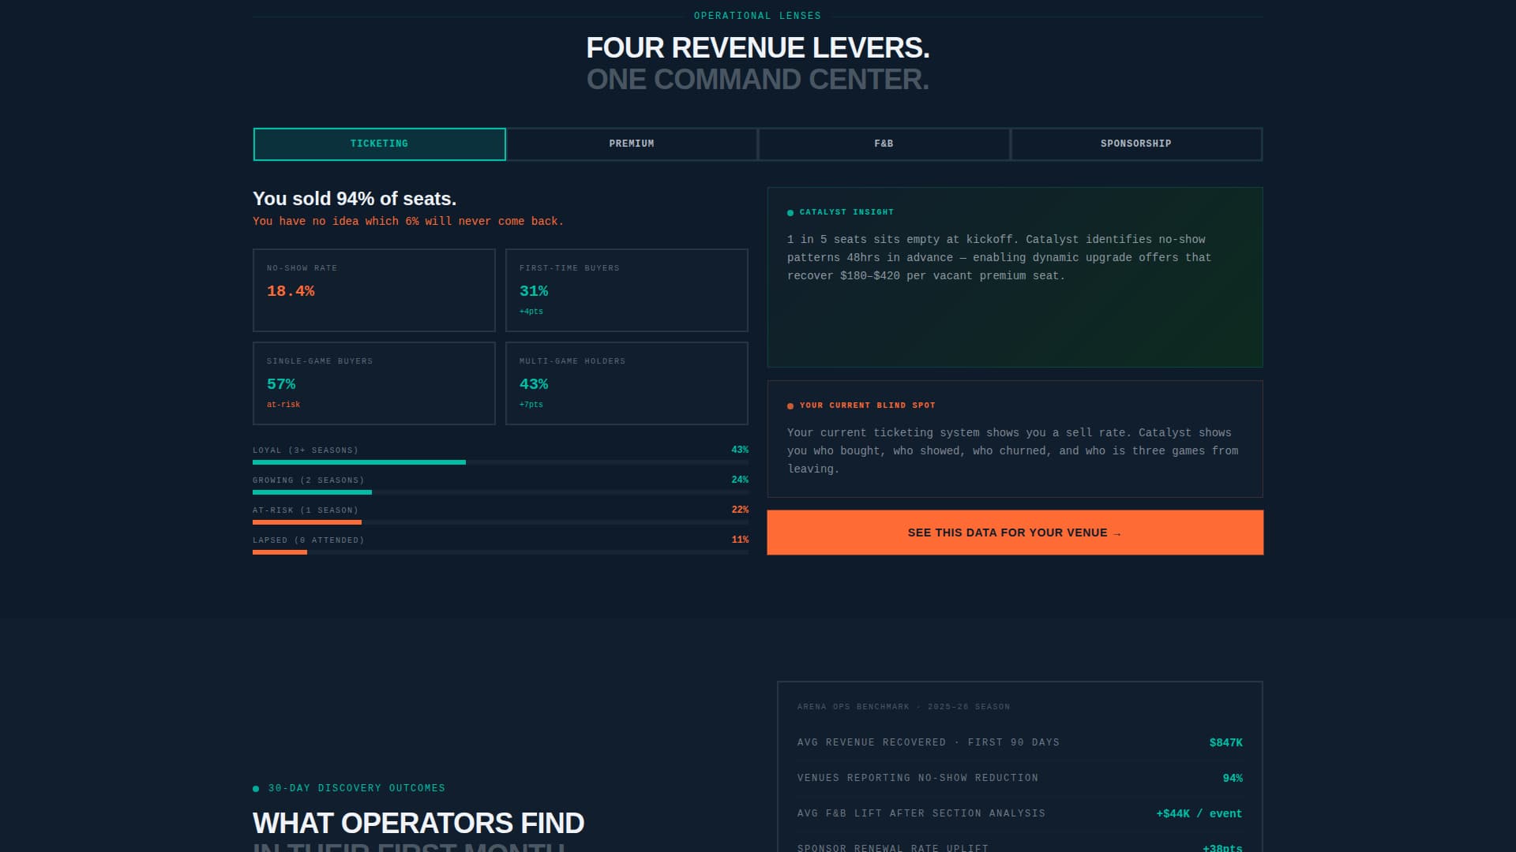
Task: Click the Arena Ops Benchmark 2025-26 Season label
Action: (903, 707)
